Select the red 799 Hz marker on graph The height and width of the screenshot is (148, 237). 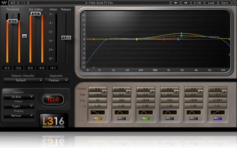(164, 39)
